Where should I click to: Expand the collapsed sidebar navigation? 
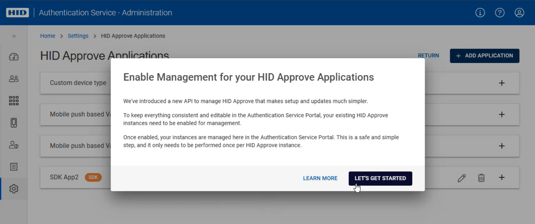click(14, 36)
